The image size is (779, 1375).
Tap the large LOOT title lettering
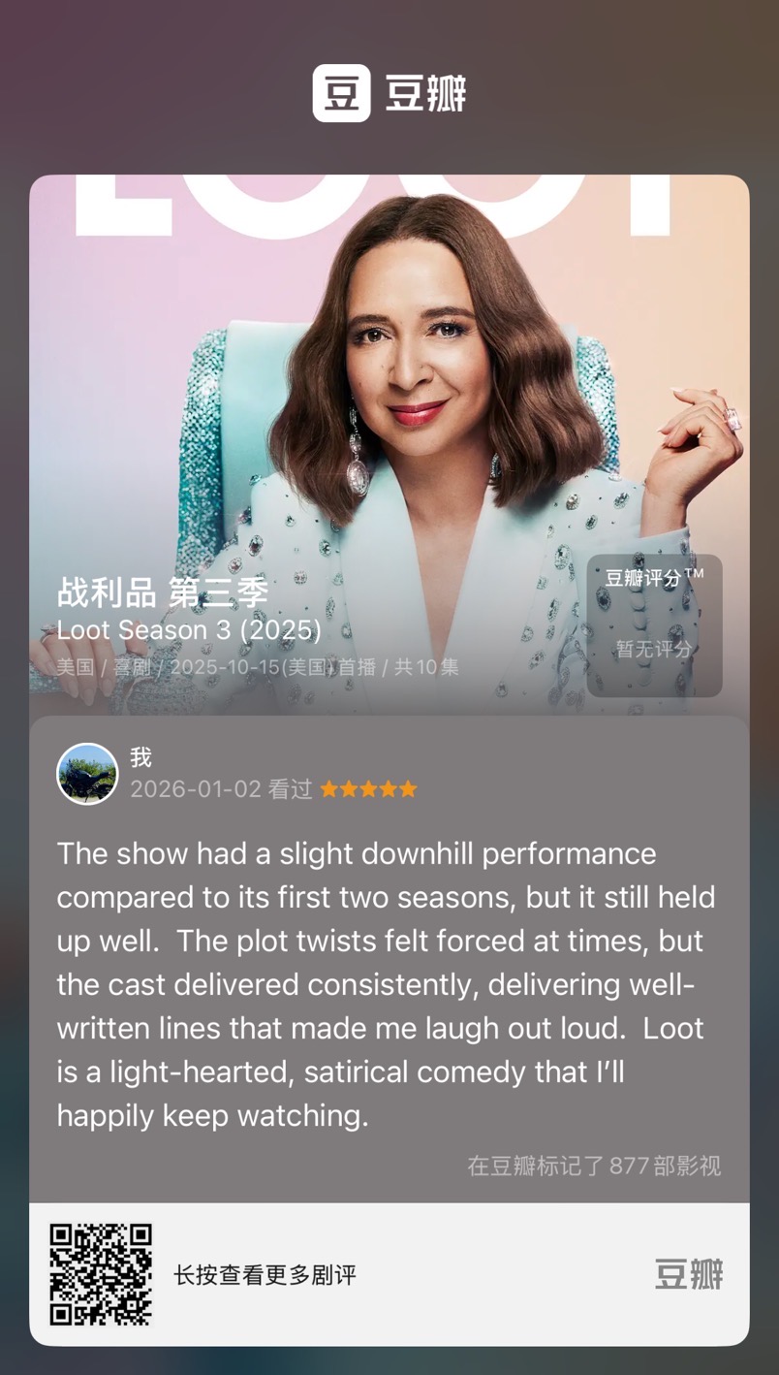tap(373, 205)
